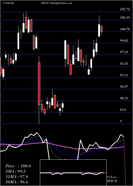Select the 99.02 price axis label
This screenshot has width=133, height=186.
[124, 41]
